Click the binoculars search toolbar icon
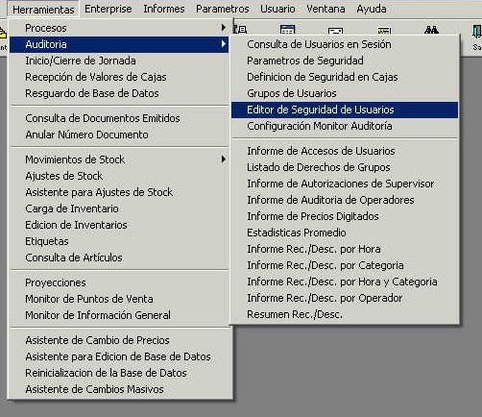The height and width of the screenshot is (417, 482). [431, 30]
